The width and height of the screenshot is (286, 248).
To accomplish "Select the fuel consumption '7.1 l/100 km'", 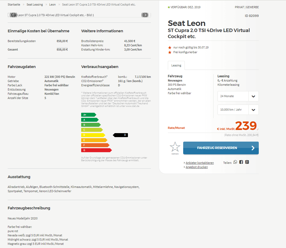I will (x=143, y=77).
